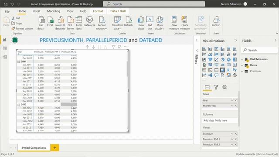
Task: Select the Format paint roller tab
Action: [216, 87]
